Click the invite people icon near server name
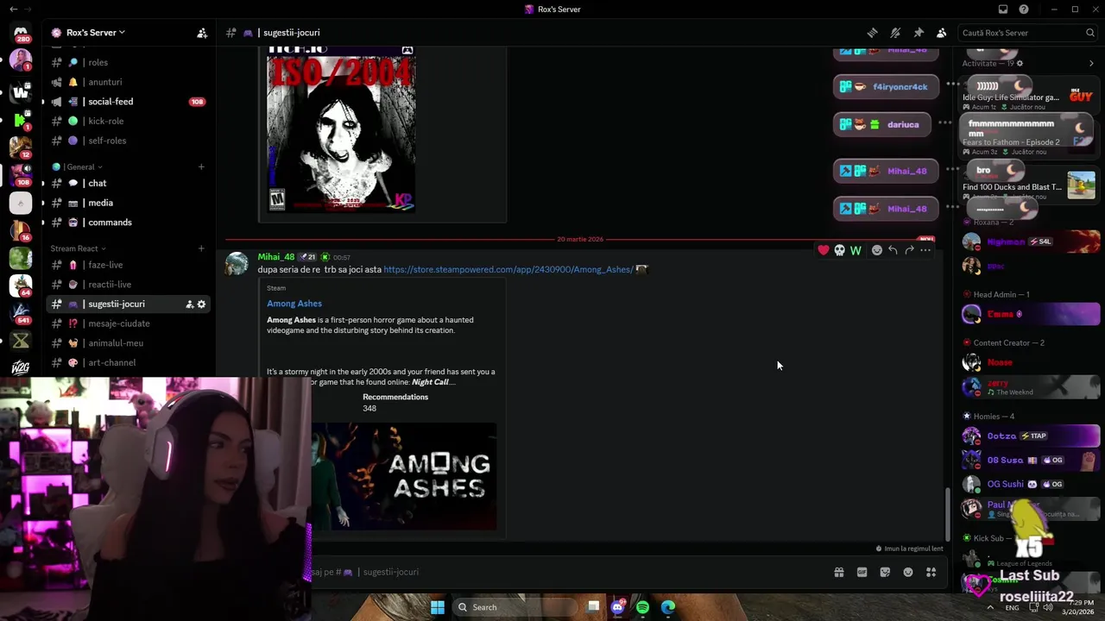 point(202,33)
